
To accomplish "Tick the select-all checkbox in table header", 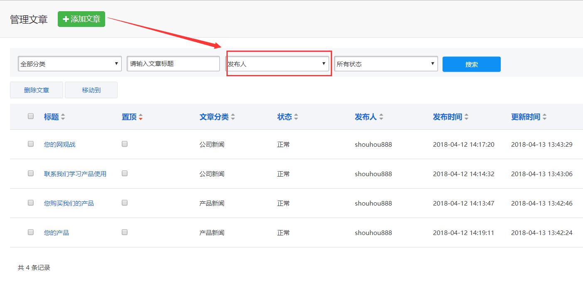I will 31,116.
